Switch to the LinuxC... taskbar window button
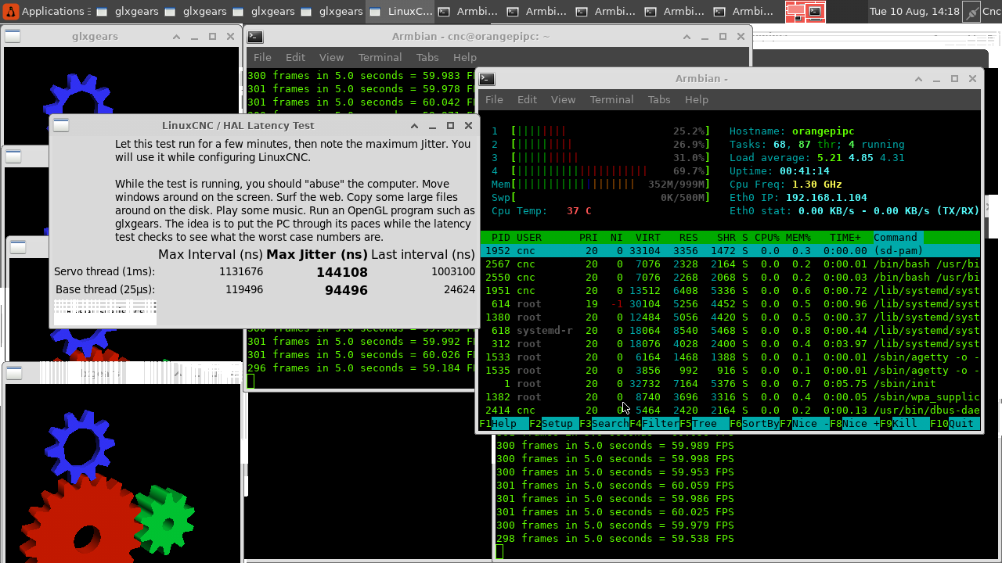This screenshot has width=1002, height=563. (x=401, y=12)
